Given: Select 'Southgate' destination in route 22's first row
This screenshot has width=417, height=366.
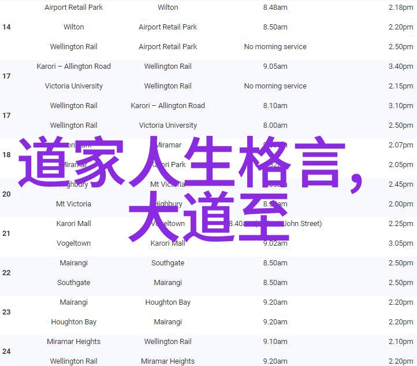Looking at the screenshot, I should (x=168, y=263).
